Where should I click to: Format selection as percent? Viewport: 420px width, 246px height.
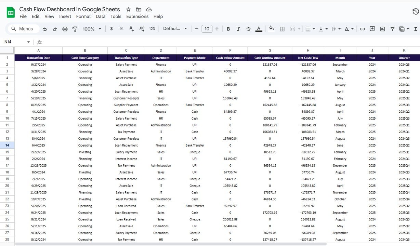pos(121,29)
